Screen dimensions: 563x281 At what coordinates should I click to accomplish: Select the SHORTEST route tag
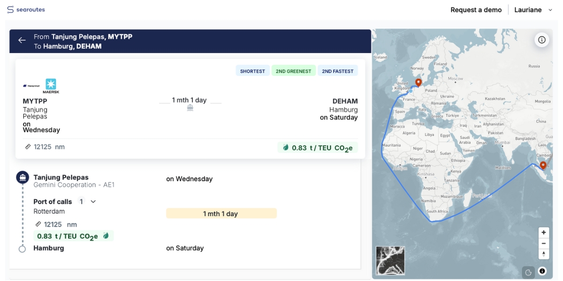[x=252, y=71]
